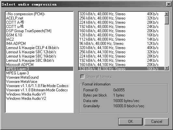Select Voxware v1.1.6/1.1.8 File-Mode Codecs
This screenshot has width=173, height=130.
coord(39,86)
